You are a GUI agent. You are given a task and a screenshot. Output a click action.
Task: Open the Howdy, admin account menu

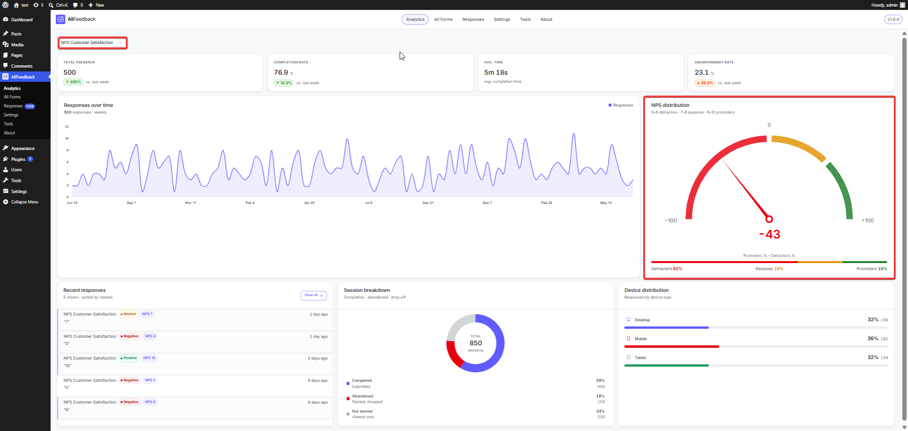(x=888, y=5)
